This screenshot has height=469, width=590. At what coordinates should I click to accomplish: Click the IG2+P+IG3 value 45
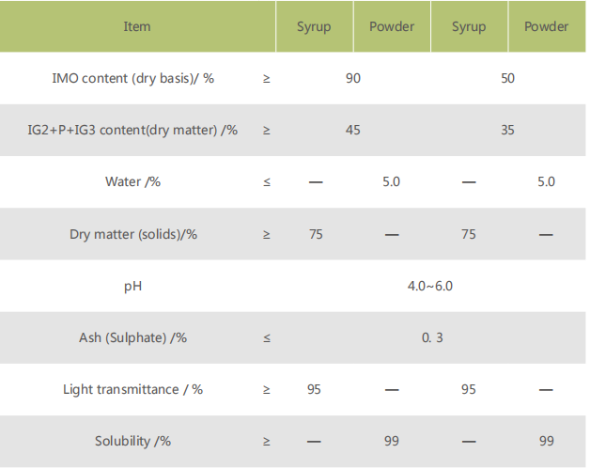coord(353,131)
